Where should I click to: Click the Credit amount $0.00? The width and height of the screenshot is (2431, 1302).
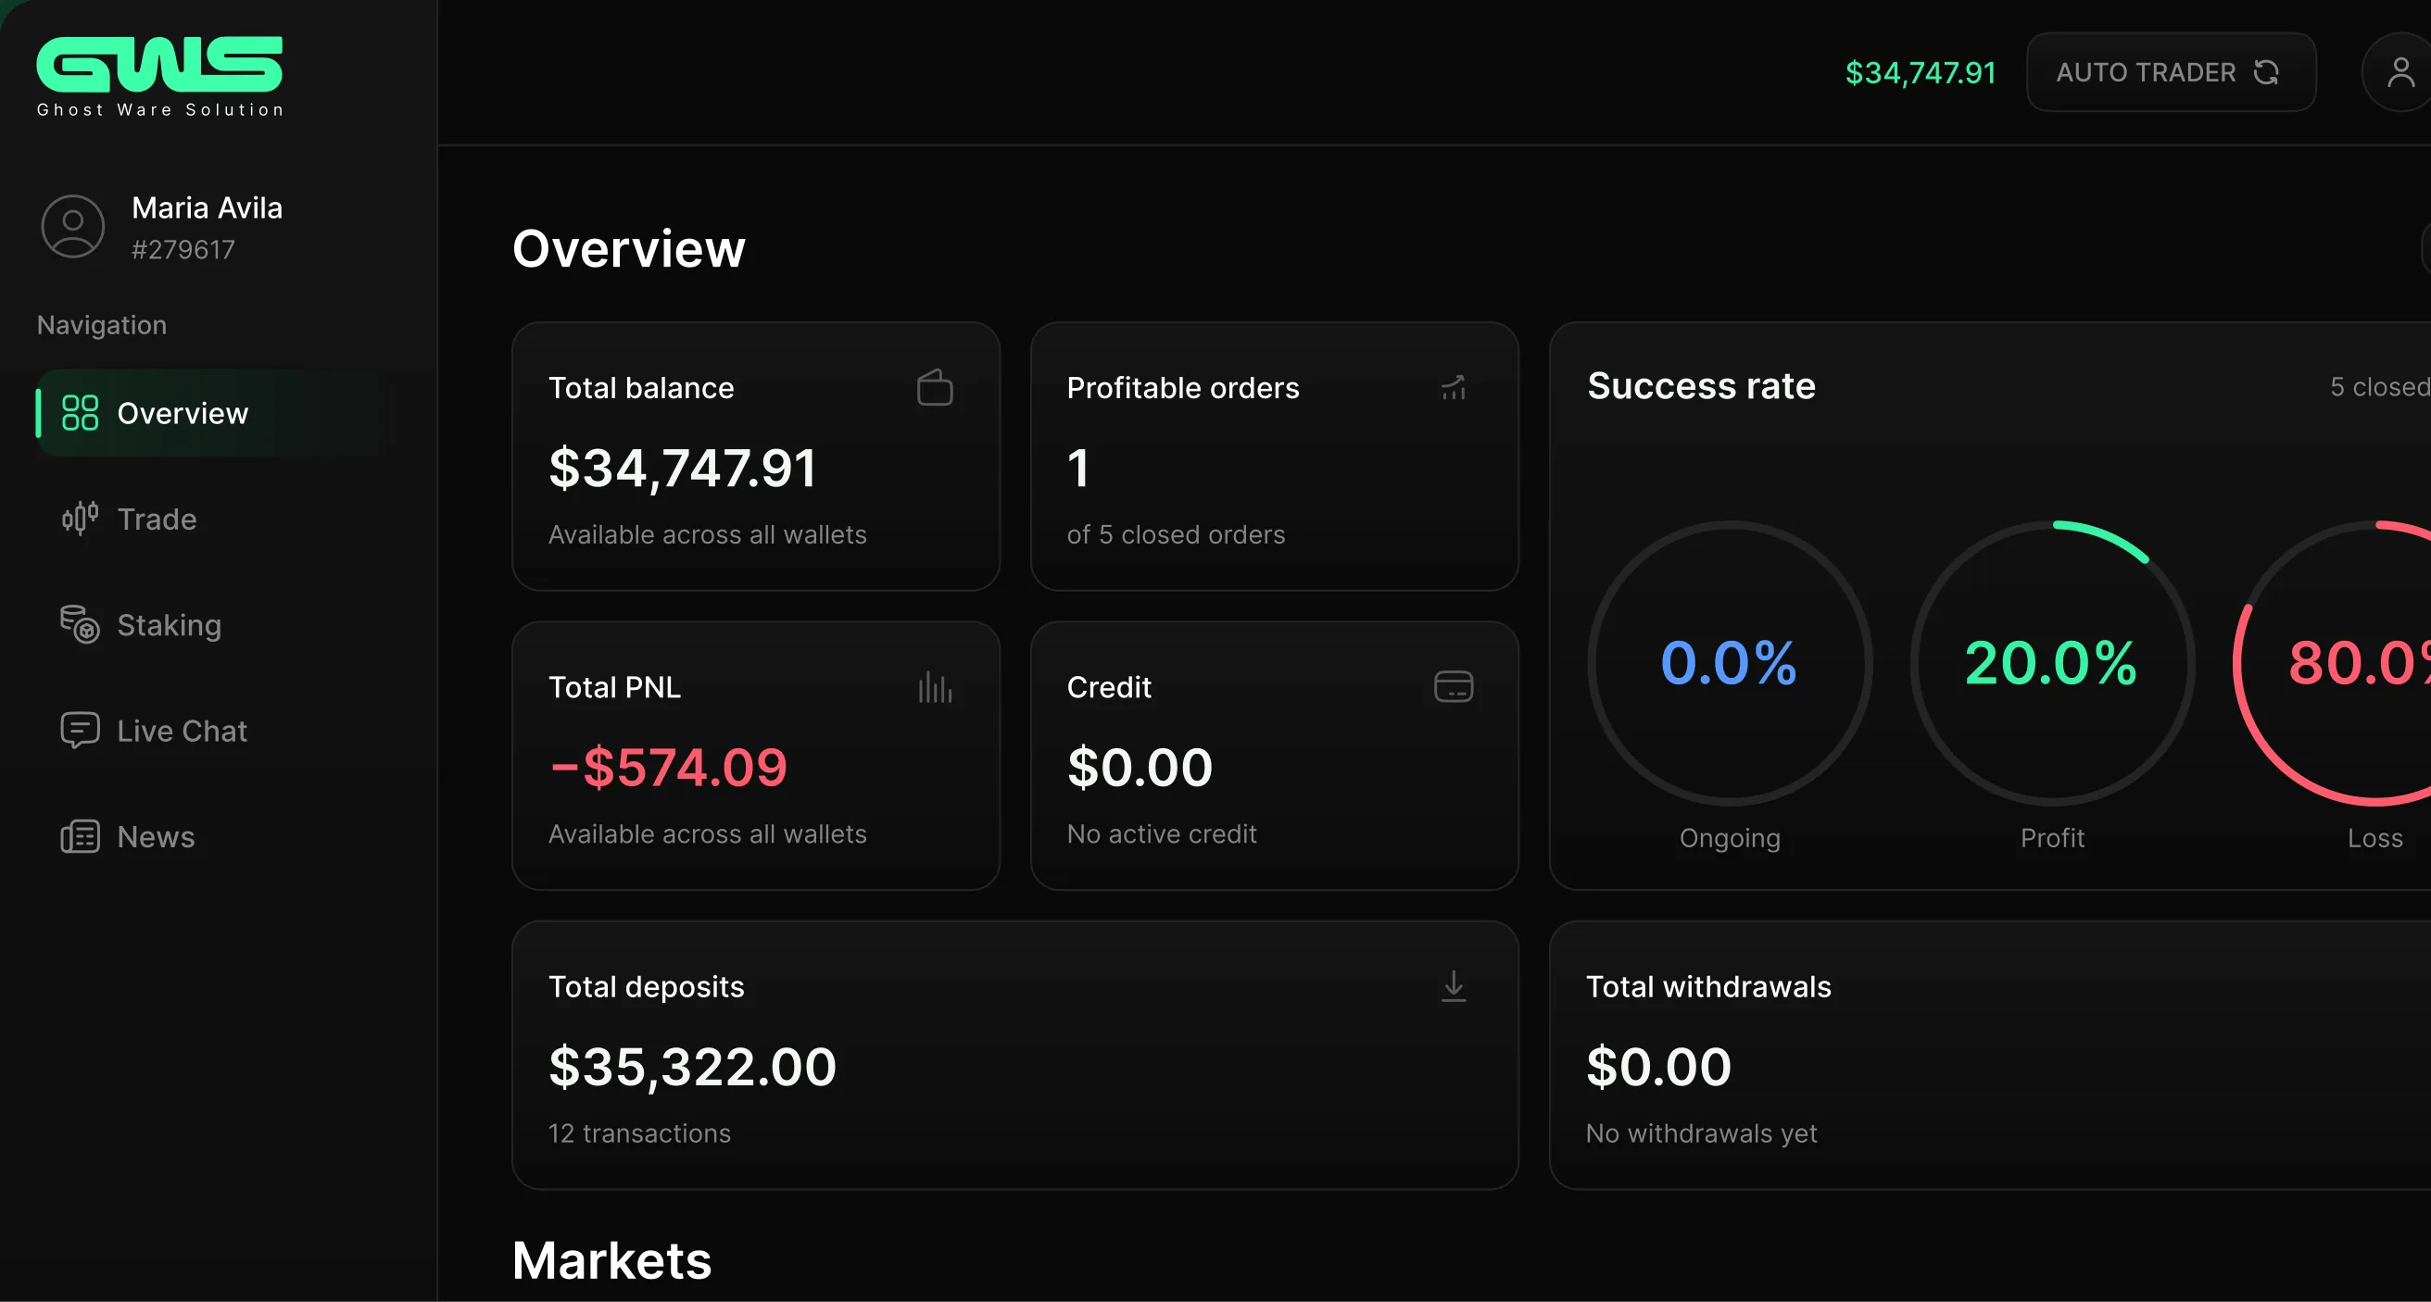click(1140, 767)
